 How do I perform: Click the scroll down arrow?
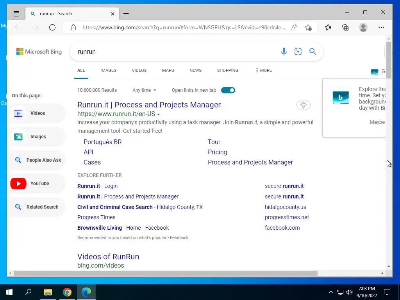tap(389, 266)
